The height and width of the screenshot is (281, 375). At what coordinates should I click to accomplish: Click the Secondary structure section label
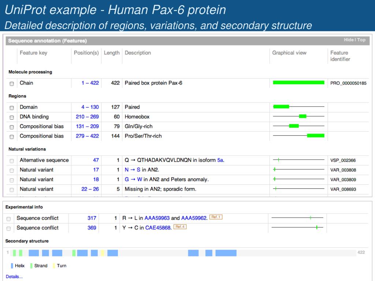(27, 241)
